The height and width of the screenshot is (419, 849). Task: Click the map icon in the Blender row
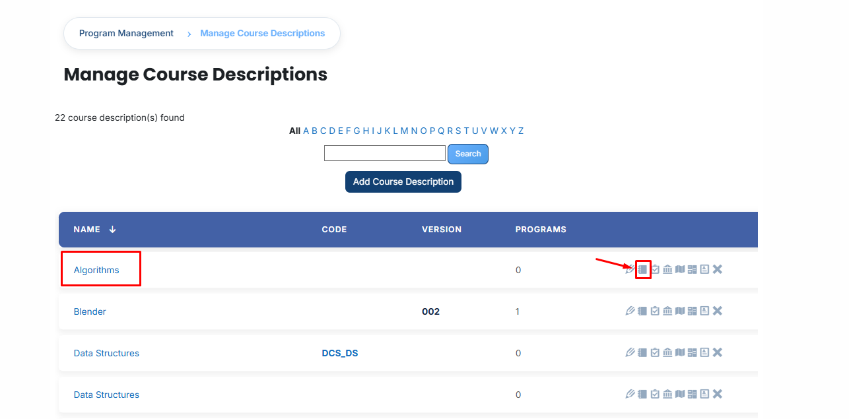[x=680, y=311]
